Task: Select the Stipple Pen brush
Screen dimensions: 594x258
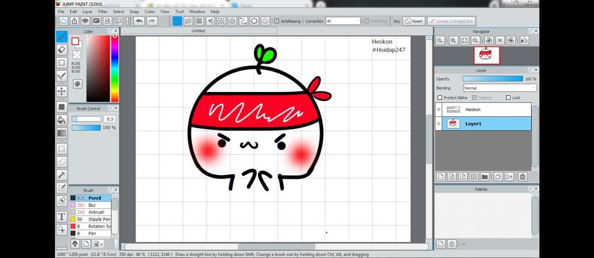Action: point(90,219)
